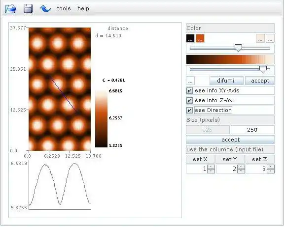Screen dimensions: 285x227
Task: Toggle see Direction checkbox
Action: point(189,110)
